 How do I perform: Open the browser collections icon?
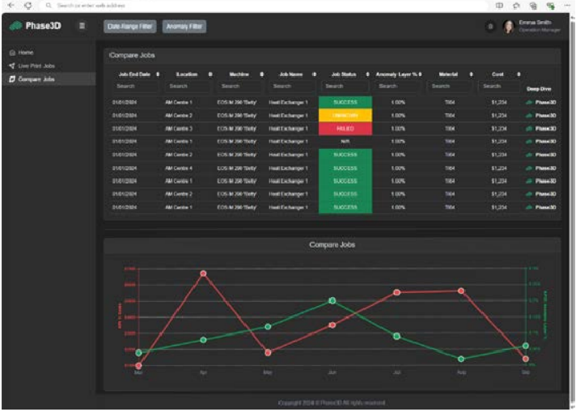click(x=533, y=6)
